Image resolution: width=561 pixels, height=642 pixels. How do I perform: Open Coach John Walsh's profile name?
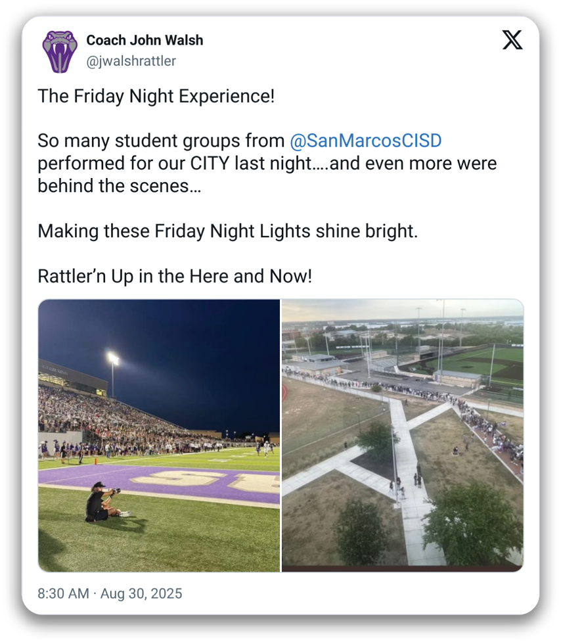[x=145, y=40]
